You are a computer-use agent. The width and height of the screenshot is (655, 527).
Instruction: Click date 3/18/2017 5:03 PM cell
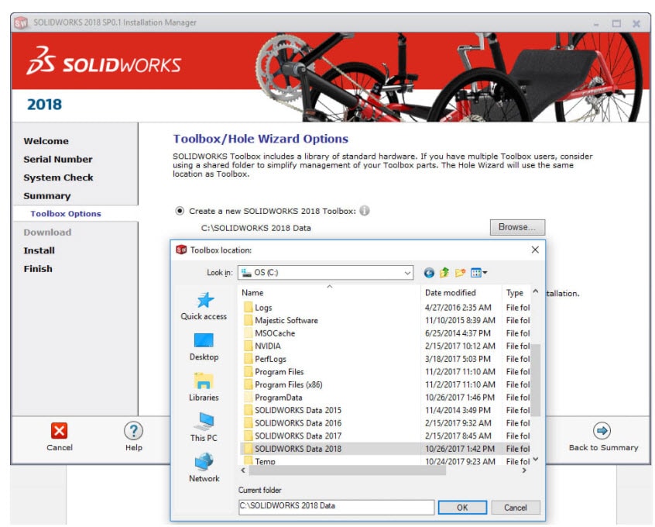pos(458,360)
